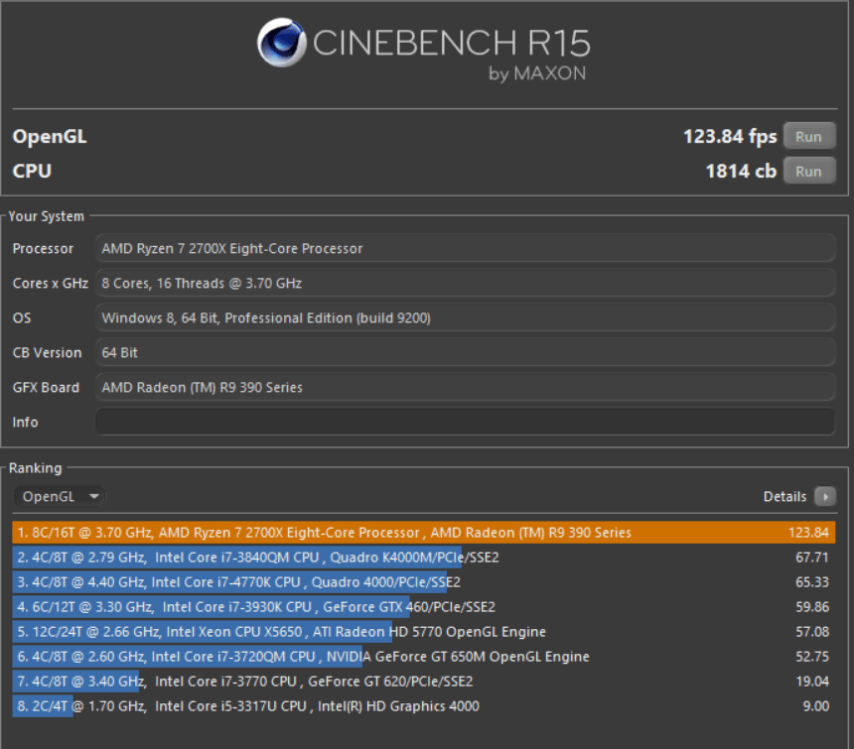Expand the ranking Details arrow
The width and height of the screenshot is (854, 749).
[825, 496]
